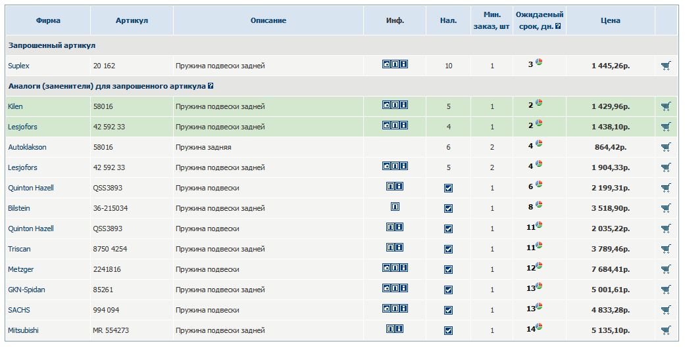Screen dimensions: 685x350
Task: Click help icon beside 'Ожидаемый срок, дн.'
Action: (x=558, y=27)
